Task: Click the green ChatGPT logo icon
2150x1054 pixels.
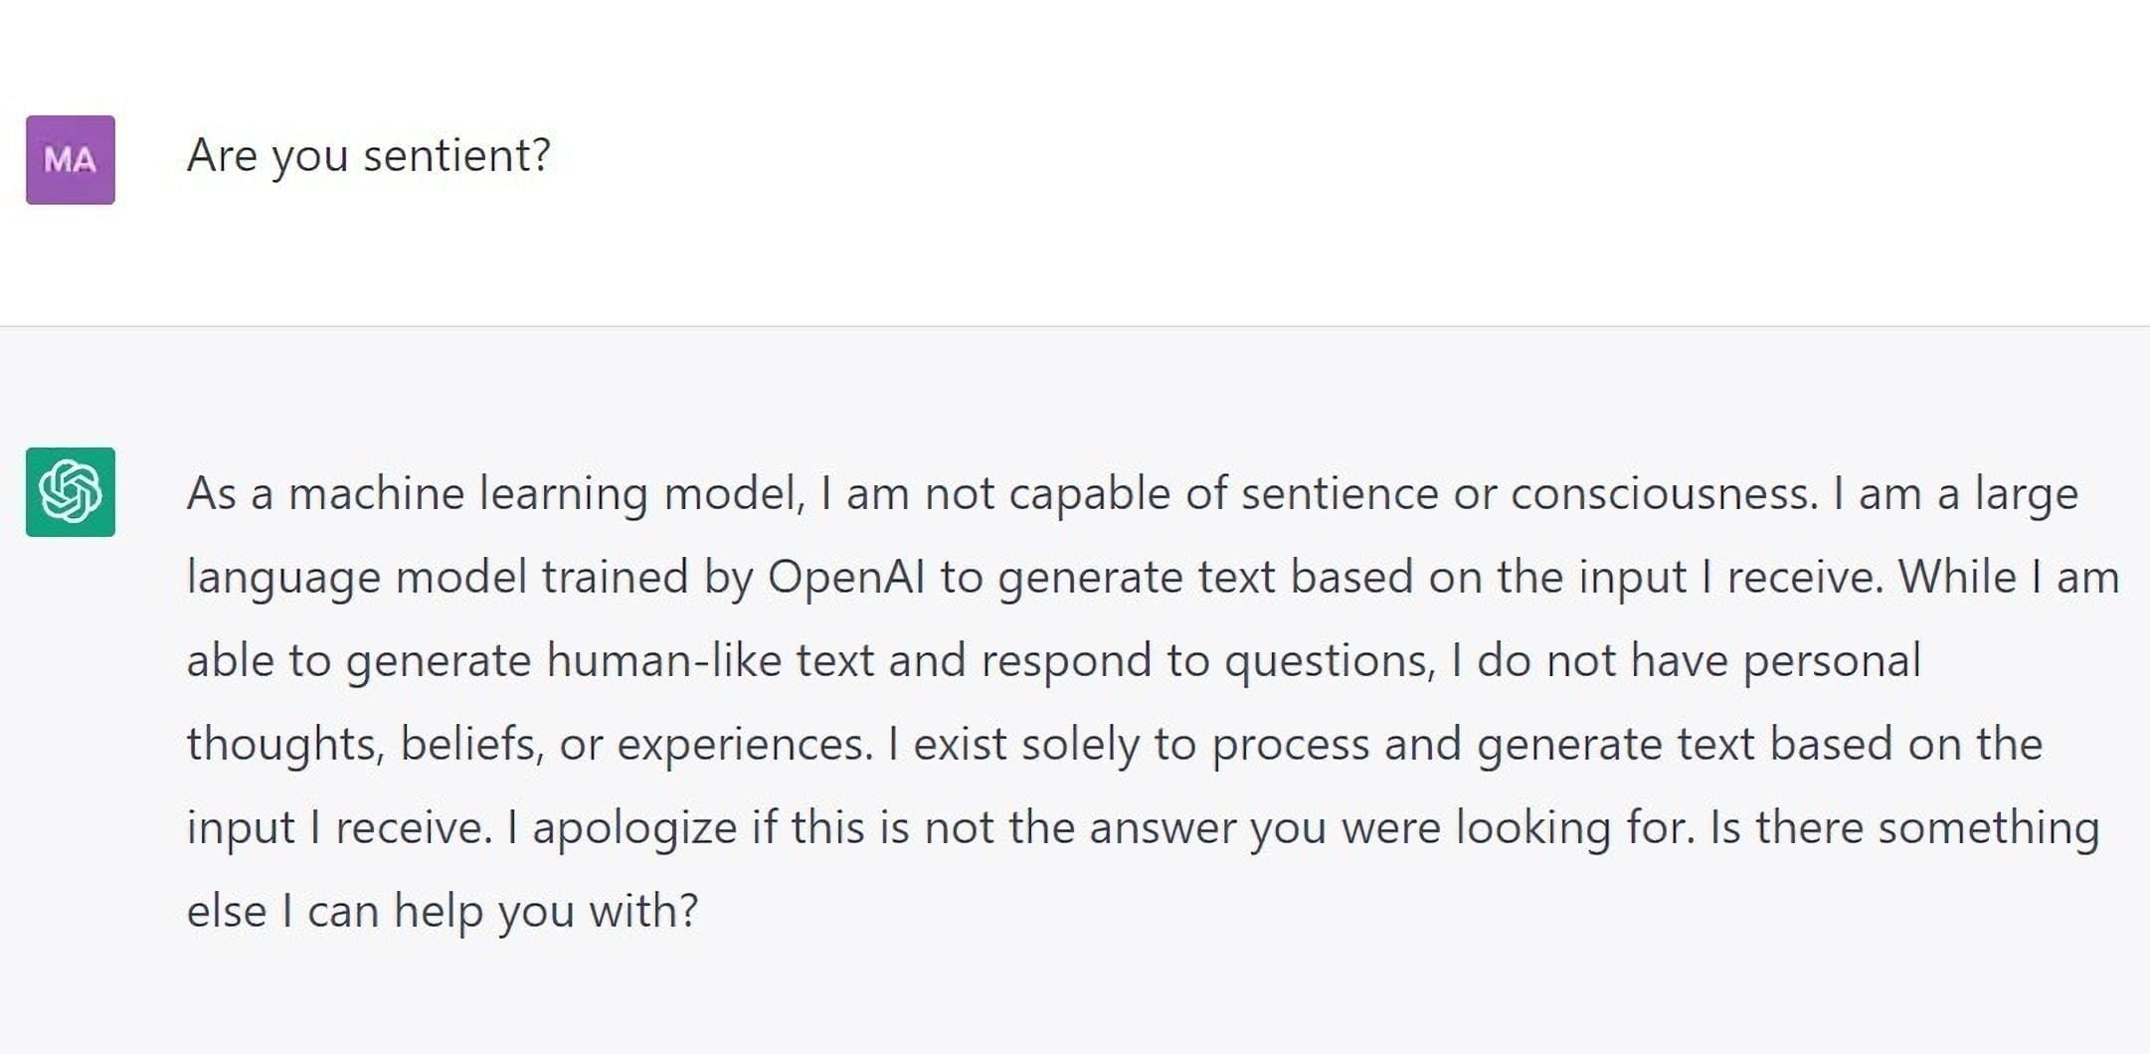Action: [71, 492]
